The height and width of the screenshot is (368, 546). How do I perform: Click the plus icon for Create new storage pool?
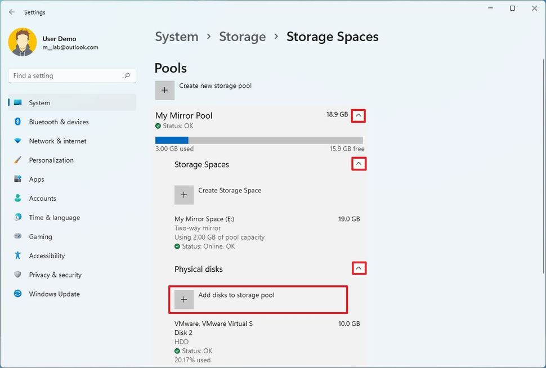pyautogui.click(x=164, y=89)
